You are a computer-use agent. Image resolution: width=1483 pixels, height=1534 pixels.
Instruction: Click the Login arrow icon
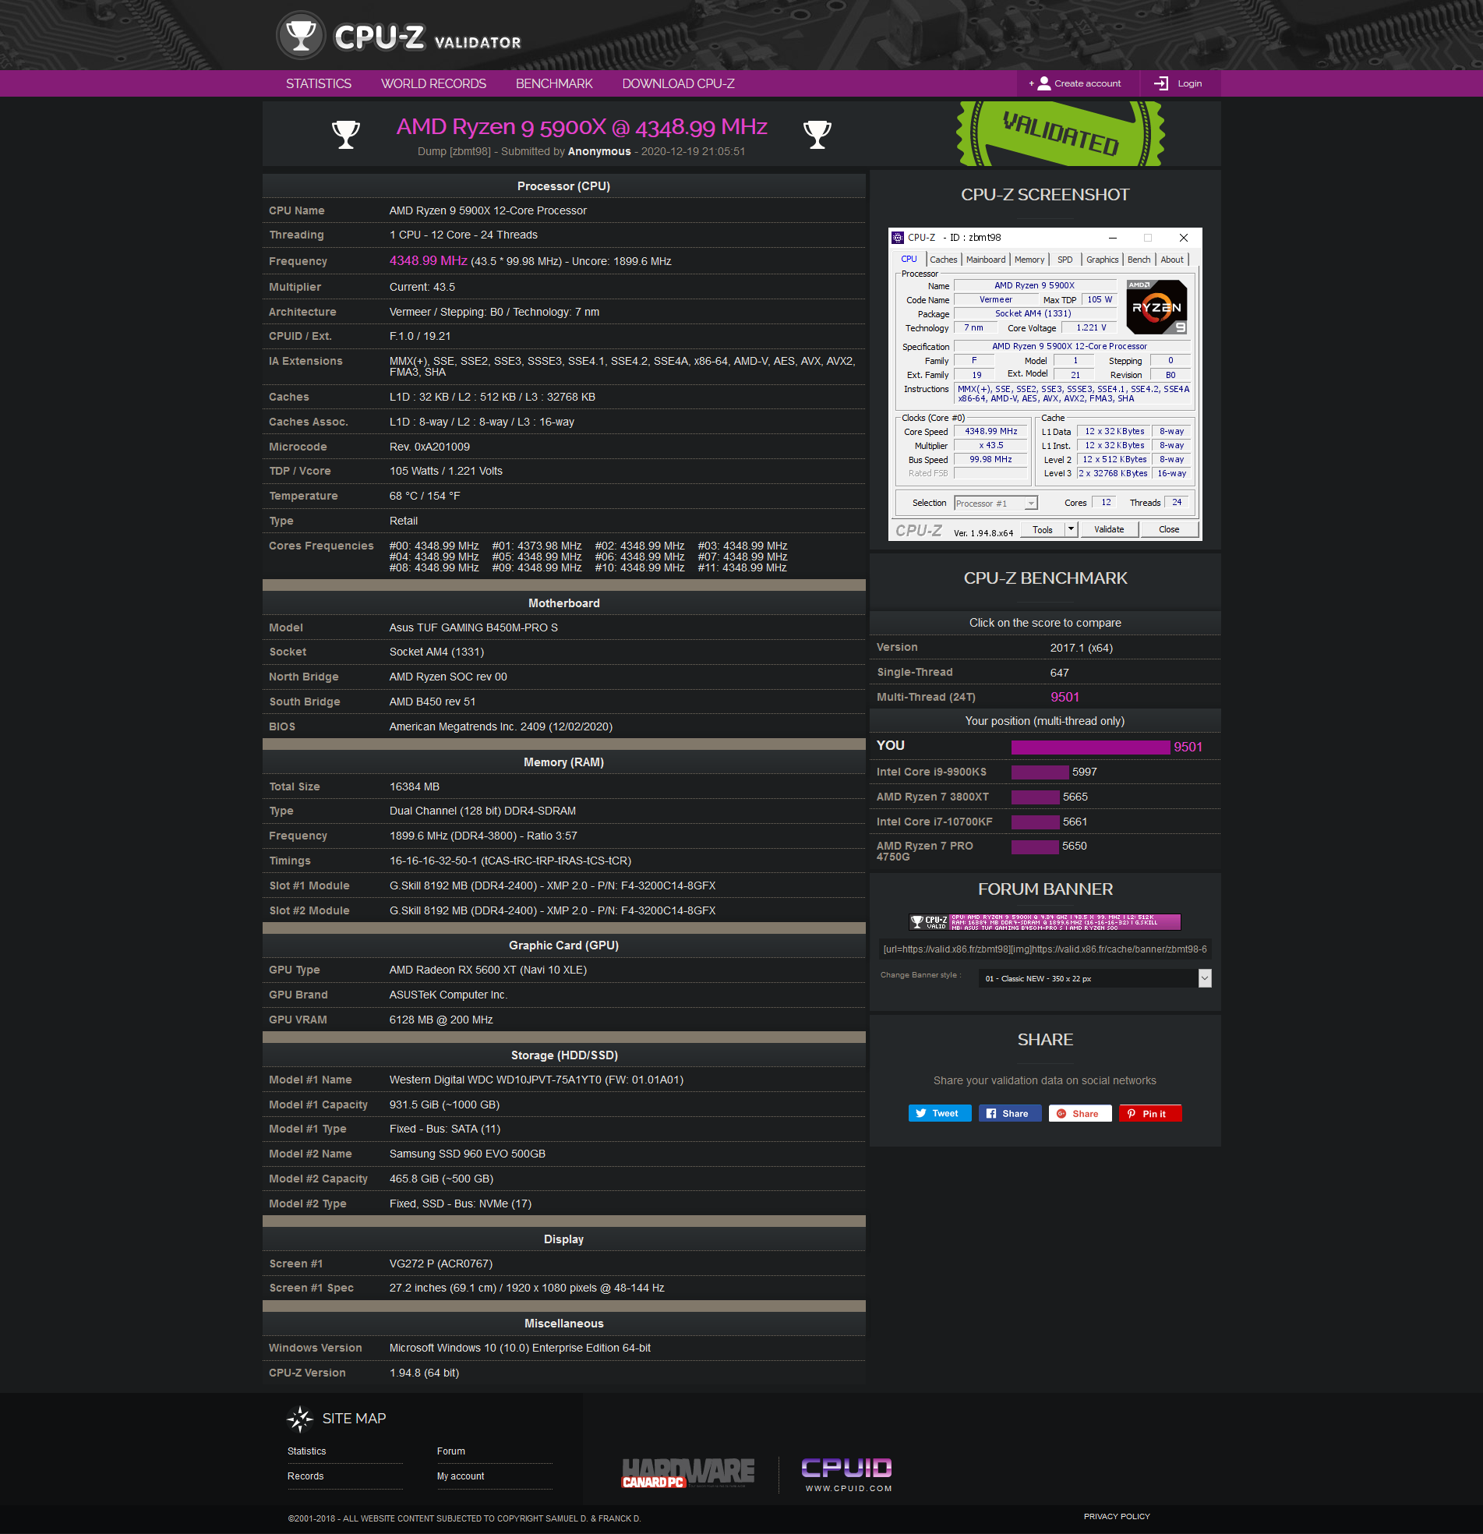(x=1161, y=83)
